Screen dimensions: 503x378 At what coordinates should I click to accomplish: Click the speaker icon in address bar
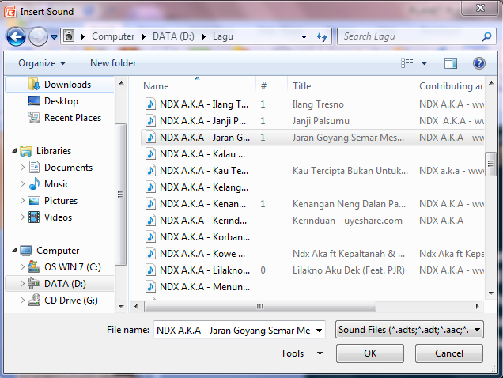pyautogui.click(x=69, y=36)
